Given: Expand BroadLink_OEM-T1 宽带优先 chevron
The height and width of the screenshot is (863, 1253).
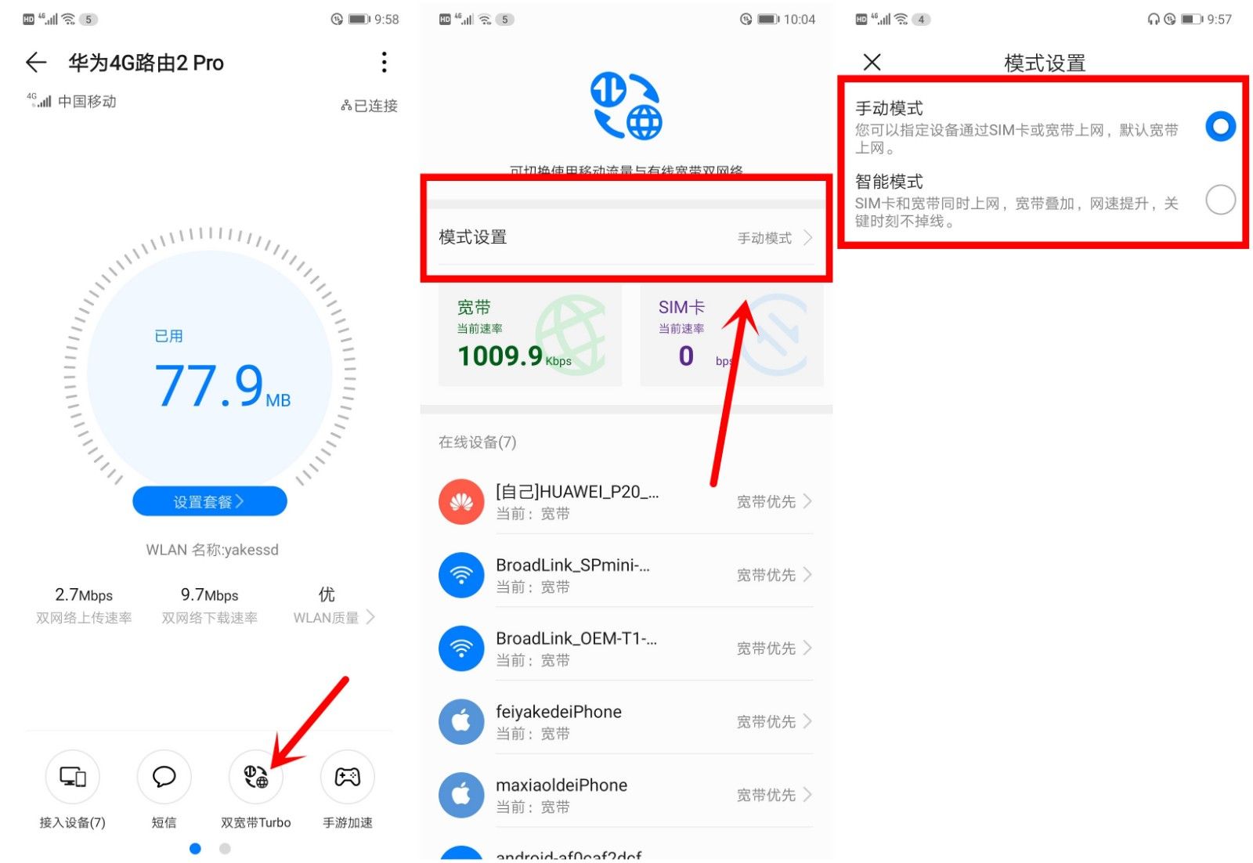Looking at the screenshot, I should point(807,648).
